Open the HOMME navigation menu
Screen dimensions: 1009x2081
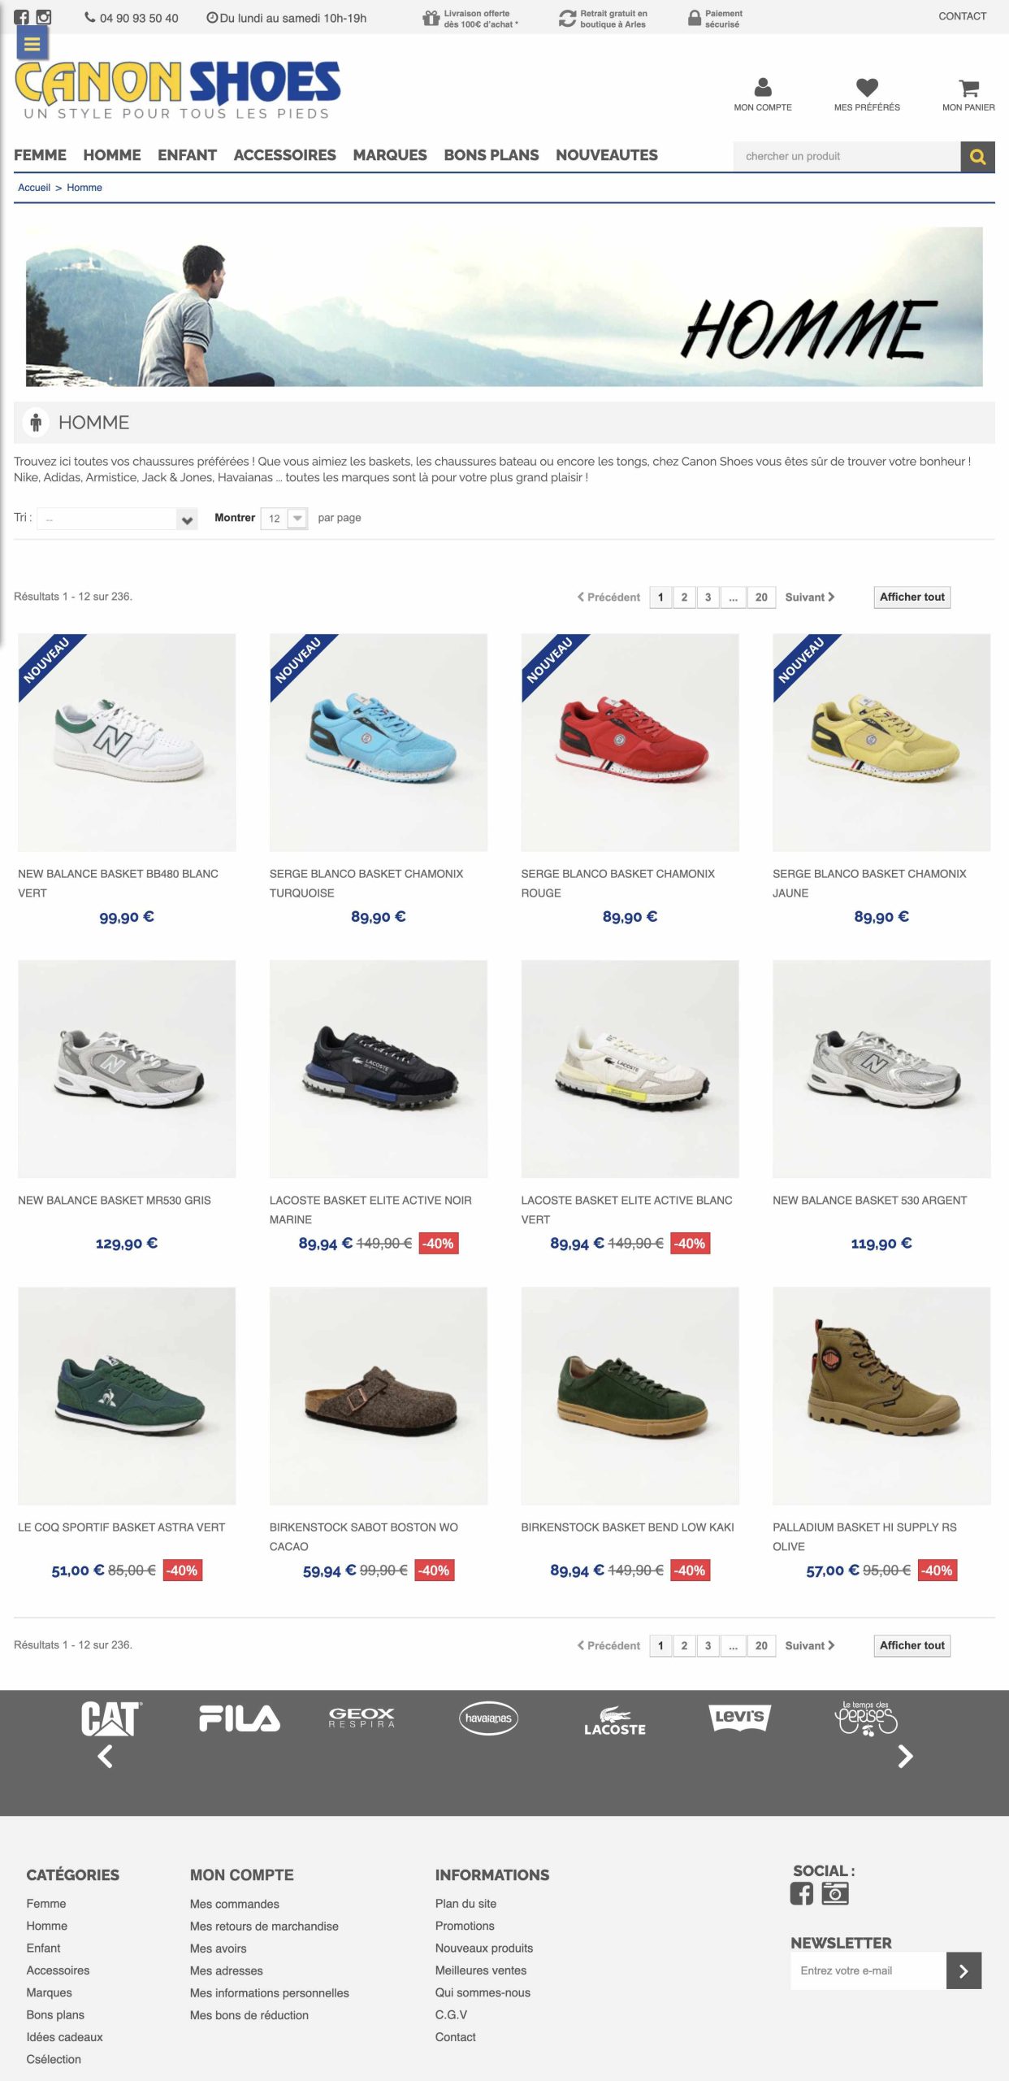[x=112, y=155]
